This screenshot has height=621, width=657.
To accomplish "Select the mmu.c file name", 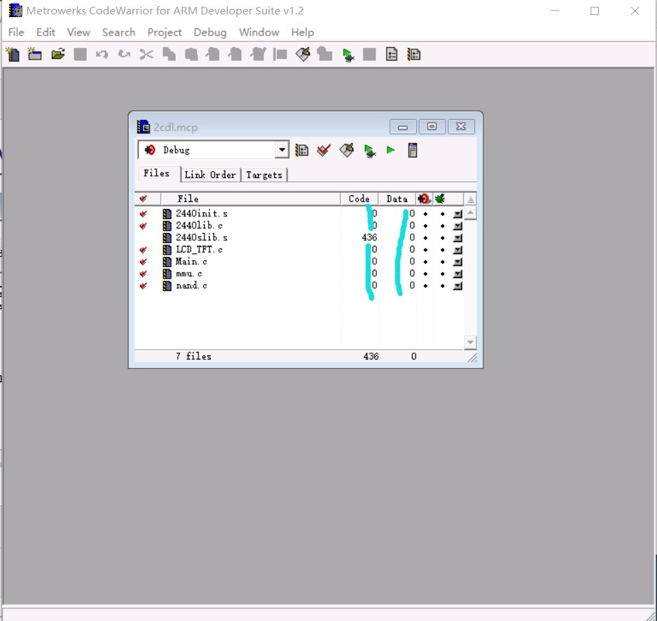I will coord(189,274).
